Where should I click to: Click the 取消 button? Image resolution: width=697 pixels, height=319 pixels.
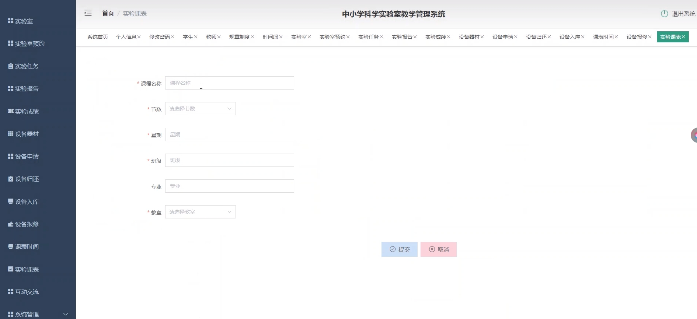(x=438, y=249)
